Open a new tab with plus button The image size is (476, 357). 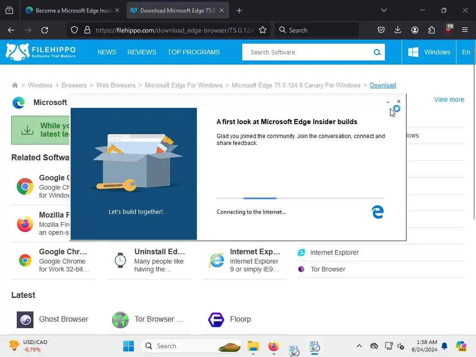pyautogui.click(x=239, y=11)
